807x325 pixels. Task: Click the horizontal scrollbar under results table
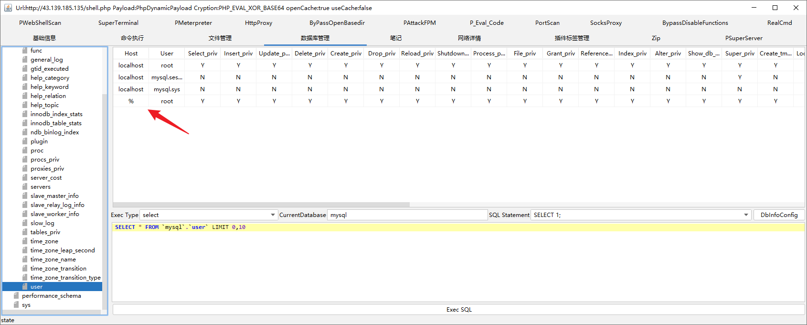click(261, 205)
